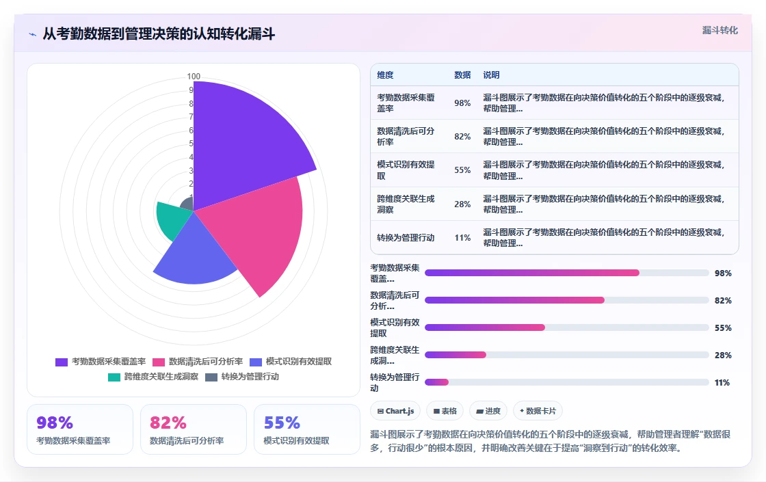The height and width of the screenshot is (482, 766).
Task: Click the 11% value in the table
Action: [462, 238]
